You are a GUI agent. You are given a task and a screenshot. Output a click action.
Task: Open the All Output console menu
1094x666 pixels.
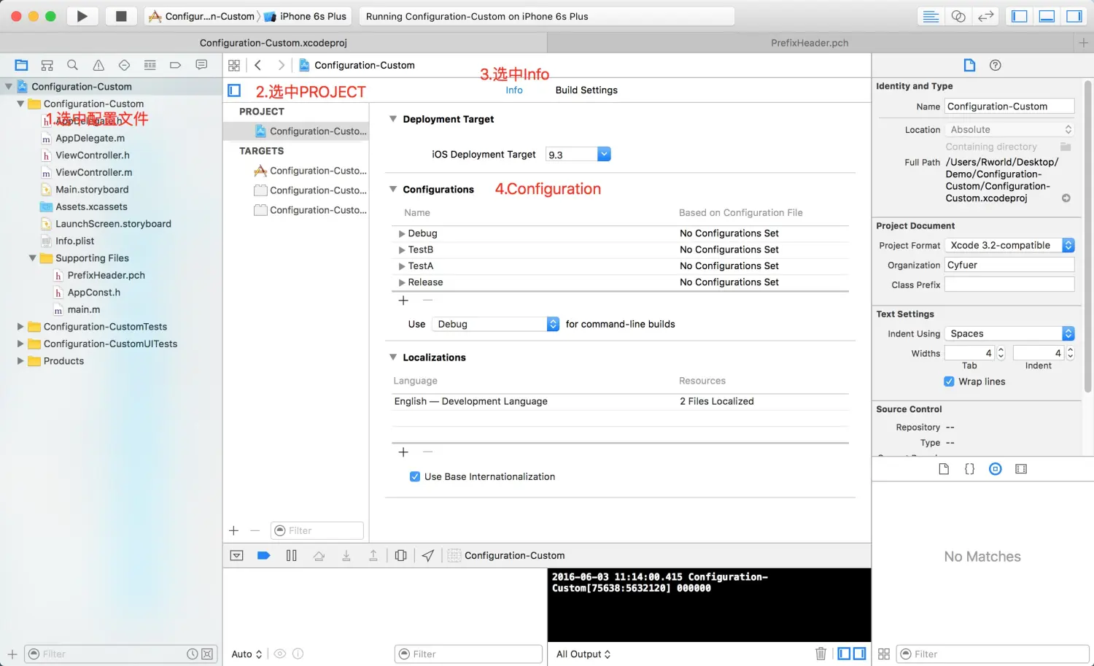point(583,654)
